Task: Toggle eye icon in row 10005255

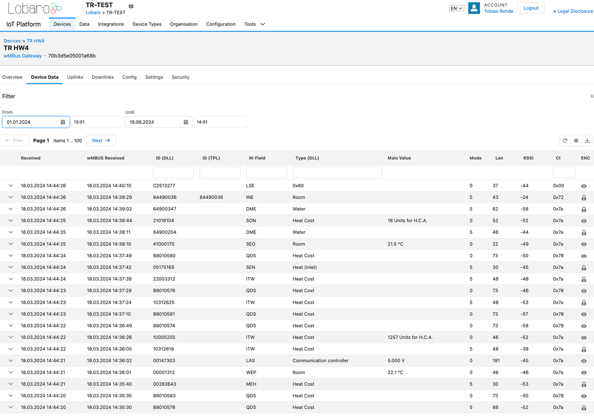Action: pyautogui.click(x=584, y=338)
